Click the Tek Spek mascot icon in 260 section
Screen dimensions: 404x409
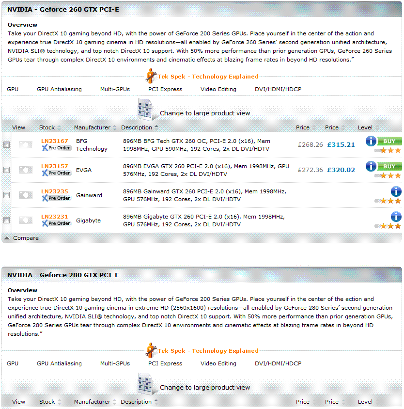point(151,76)
